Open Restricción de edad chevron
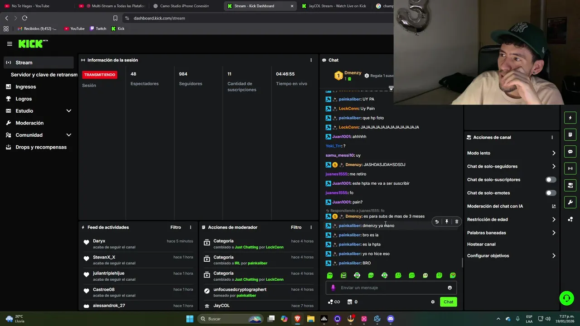 [554, 220]
